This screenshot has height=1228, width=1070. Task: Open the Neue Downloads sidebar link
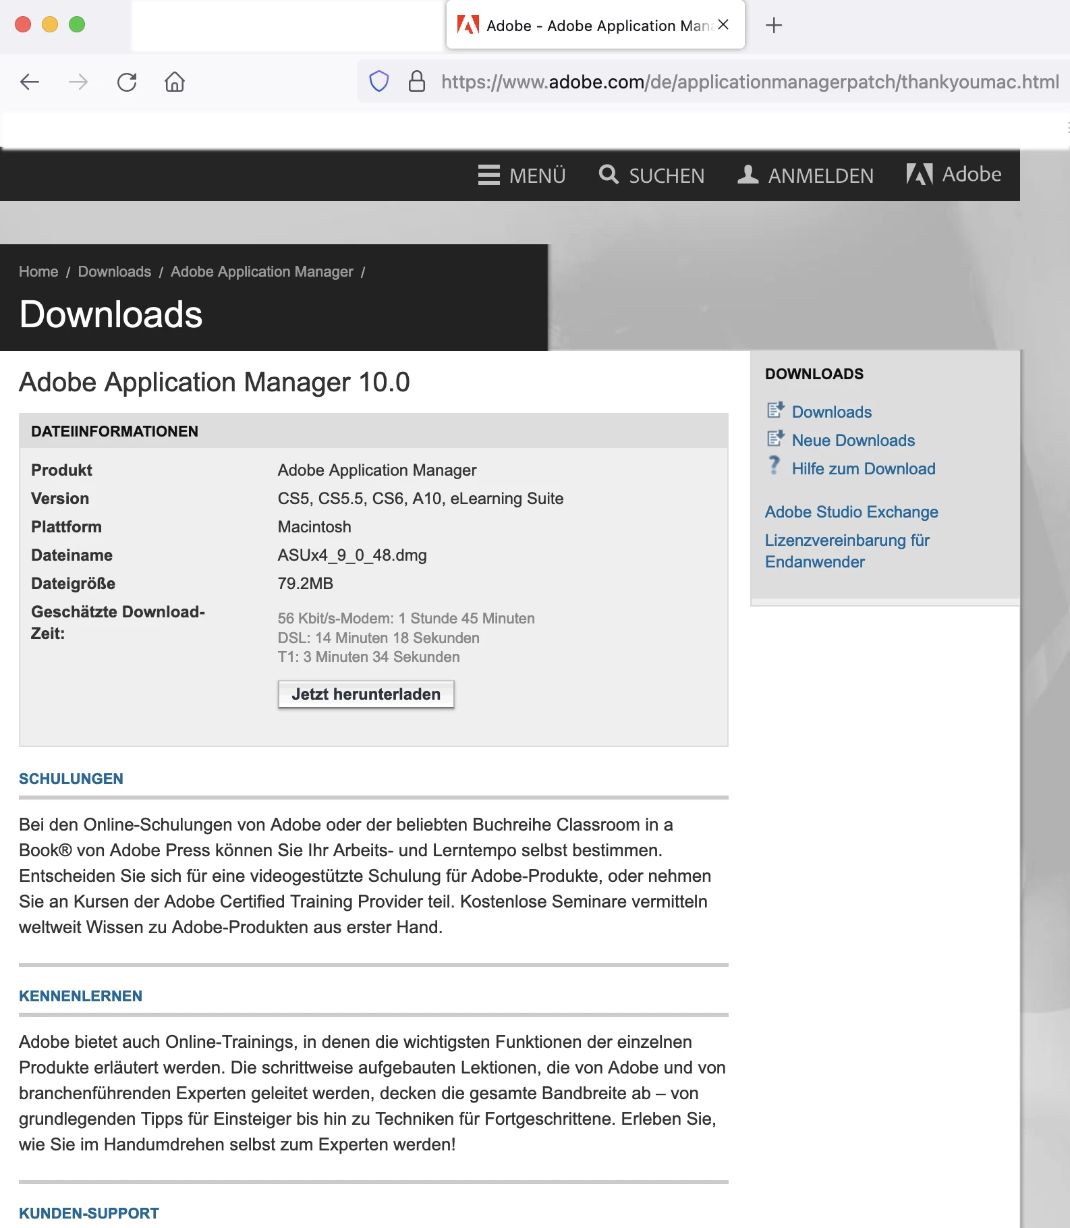tap(853, 441)
